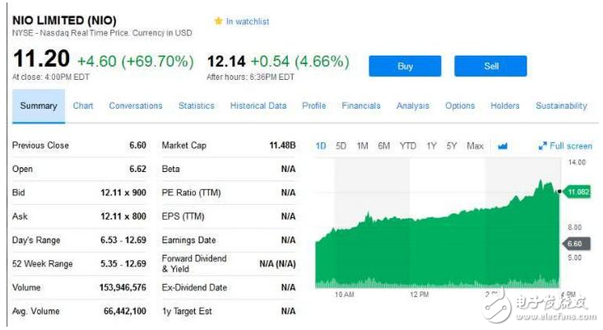This screenshot has height=330, width=603.
Task: Open the Statistics tab
Action: [197, 106]
